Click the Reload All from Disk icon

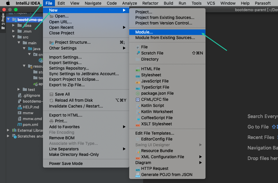click(51, 101)
